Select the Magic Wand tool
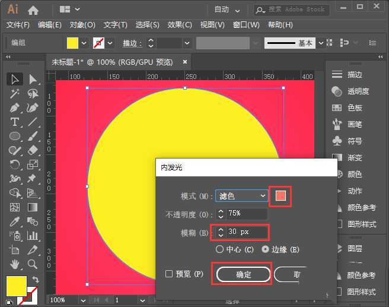 (15, 93)
